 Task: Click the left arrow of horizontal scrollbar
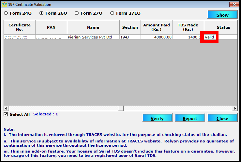click(6, 108)
